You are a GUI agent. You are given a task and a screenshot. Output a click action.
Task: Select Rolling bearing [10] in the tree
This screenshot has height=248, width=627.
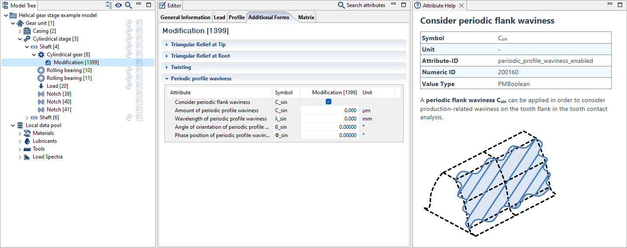(x=69, y=70)
